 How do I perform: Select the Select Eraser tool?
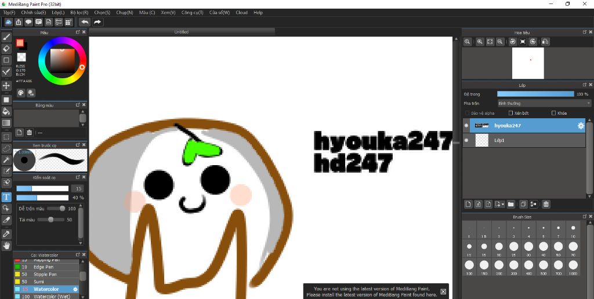[6, 183]
